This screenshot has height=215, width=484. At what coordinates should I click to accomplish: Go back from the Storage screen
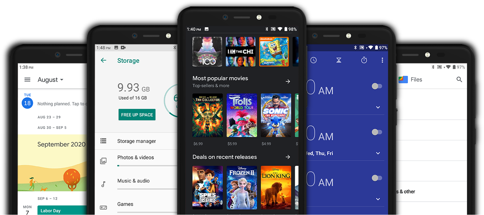pos(103,60)
